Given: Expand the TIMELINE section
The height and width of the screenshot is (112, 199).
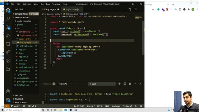Looking at the screenshot, I should pyautogui.click(x=26, y=99).
